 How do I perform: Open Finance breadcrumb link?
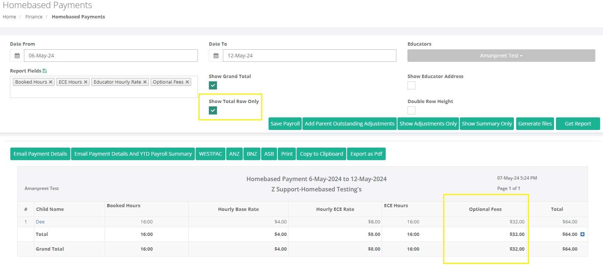click(x=34, y=17)
